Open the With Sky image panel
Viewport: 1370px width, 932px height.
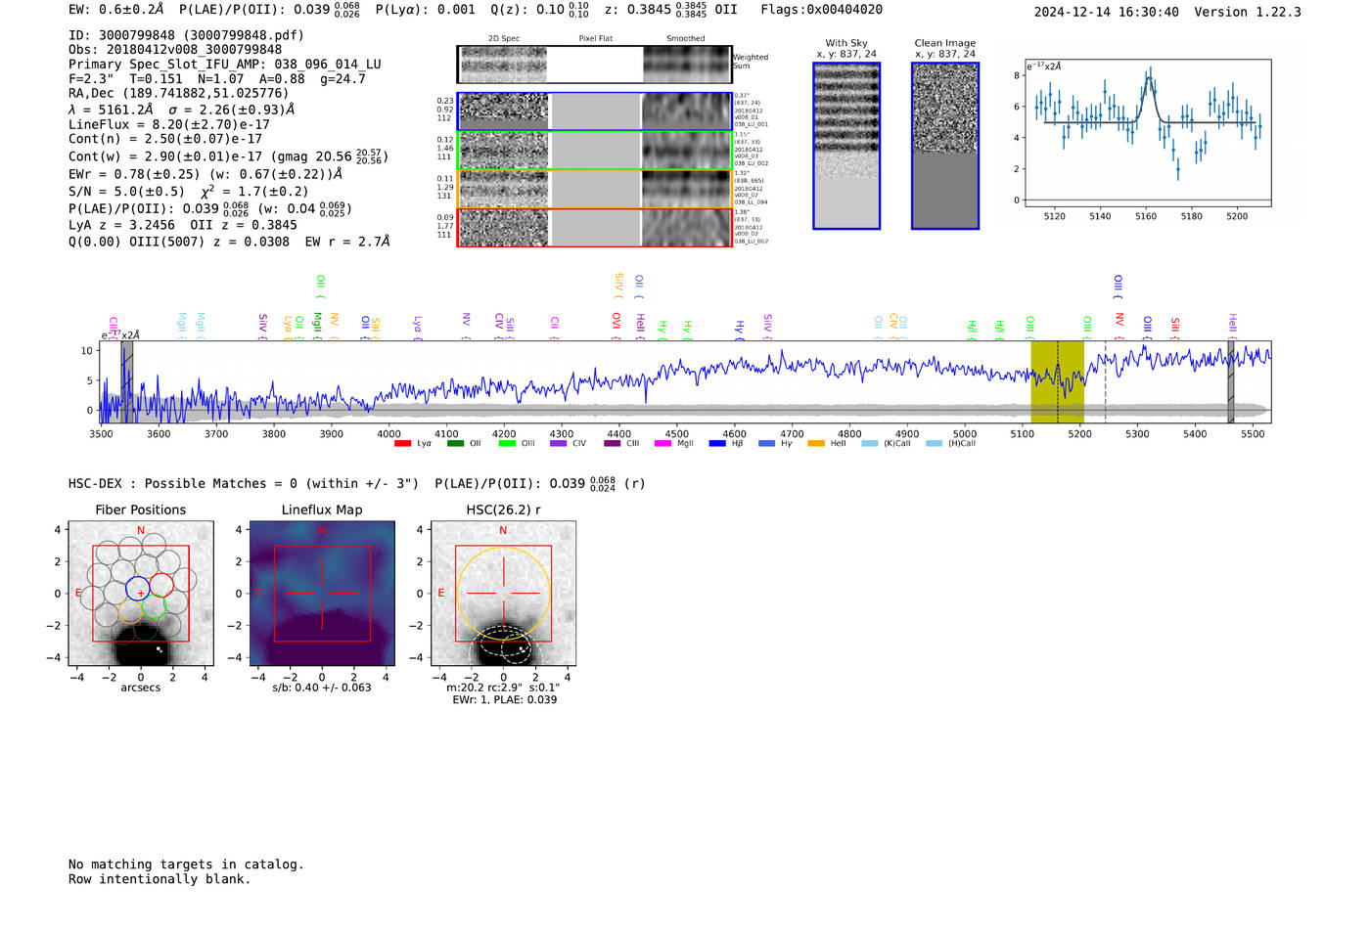pos(846,147)
